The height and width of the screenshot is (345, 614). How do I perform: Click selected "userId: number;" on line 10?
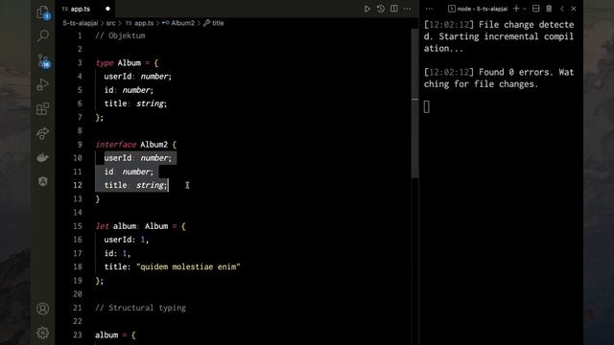click(x=138, y=158)
